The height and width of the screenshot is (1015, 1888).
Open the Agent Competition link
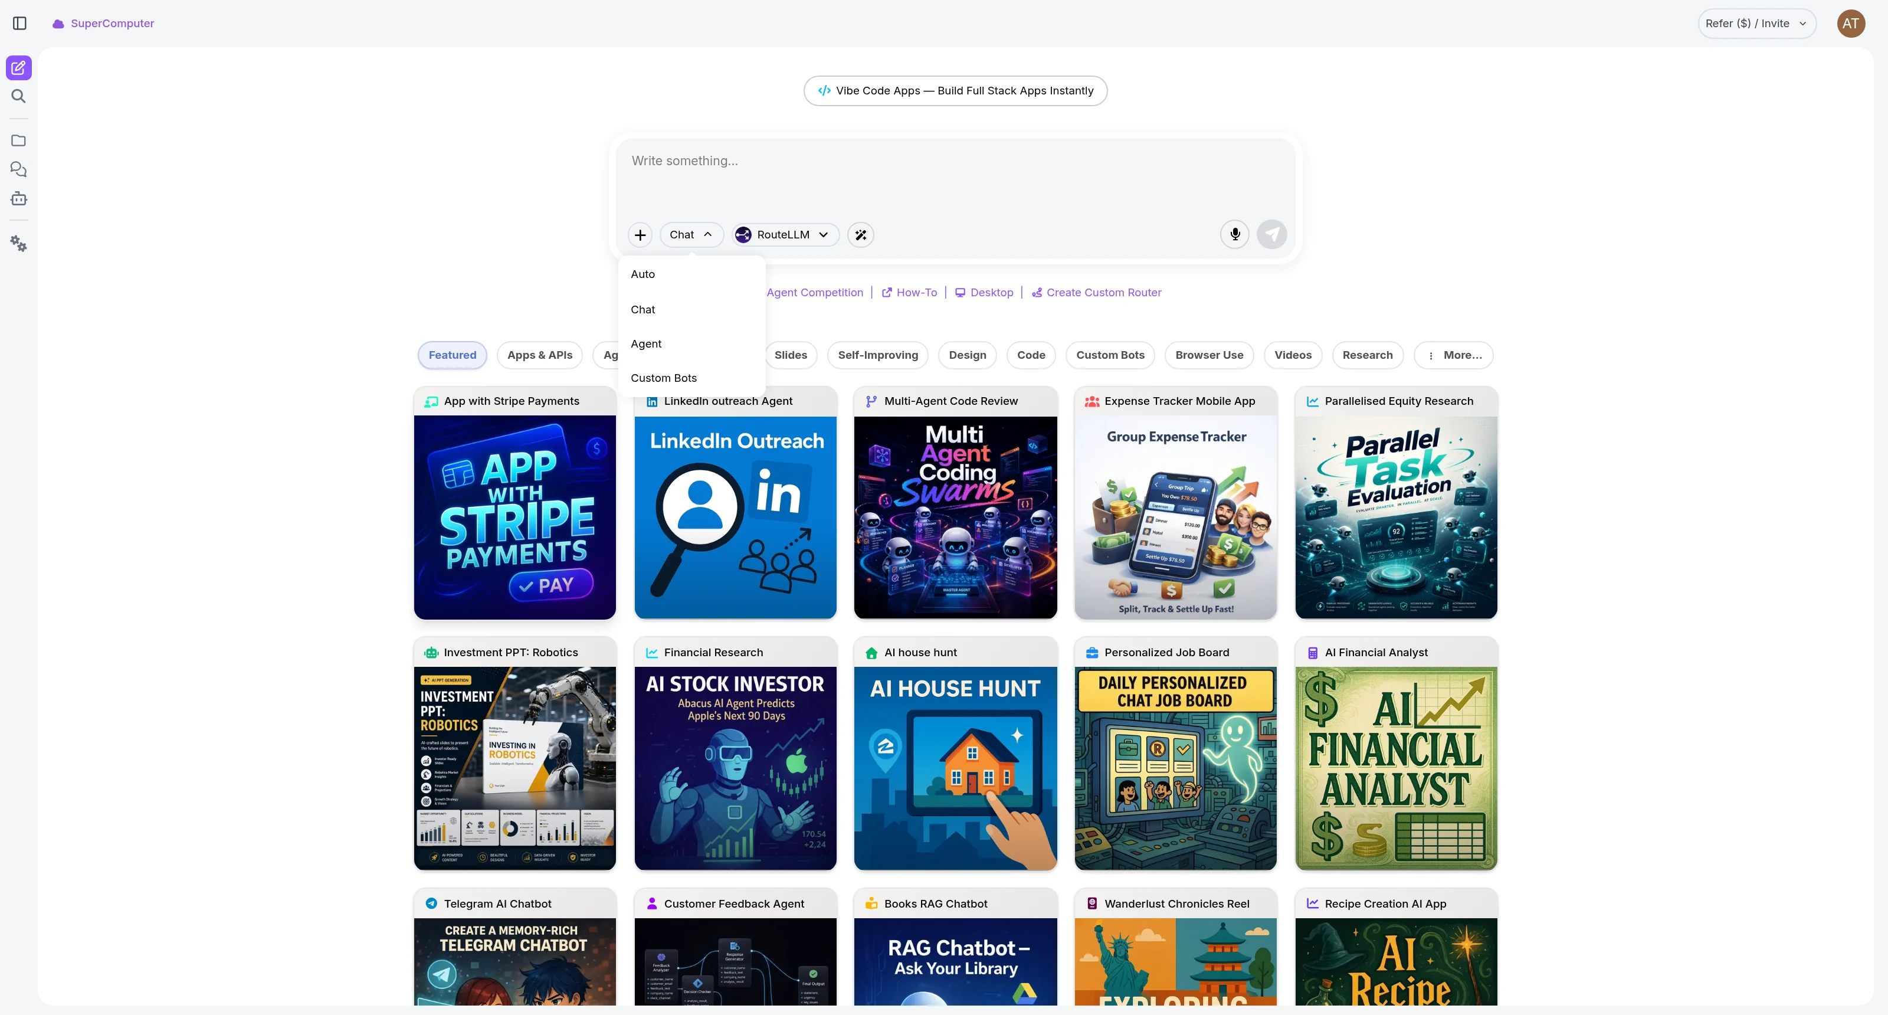[815, 293]
